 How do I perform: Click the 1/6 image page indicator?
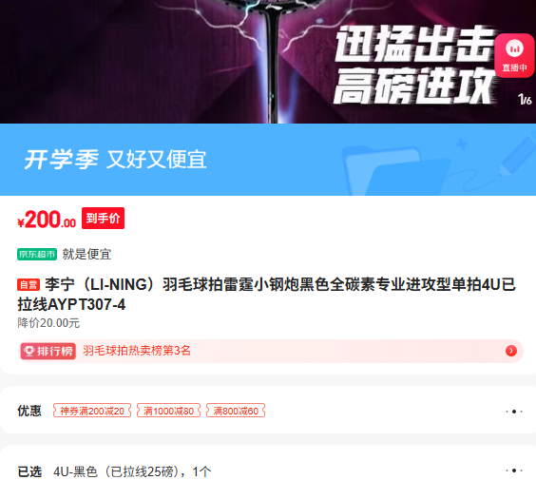point(525,100)
